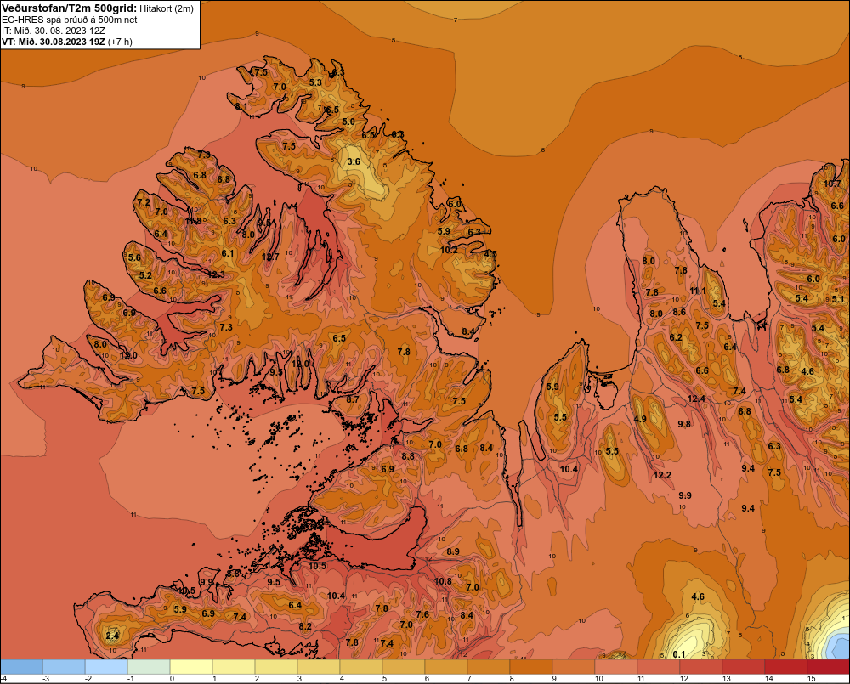Click the '6.1' temperature value

click(x=228, y=253)
